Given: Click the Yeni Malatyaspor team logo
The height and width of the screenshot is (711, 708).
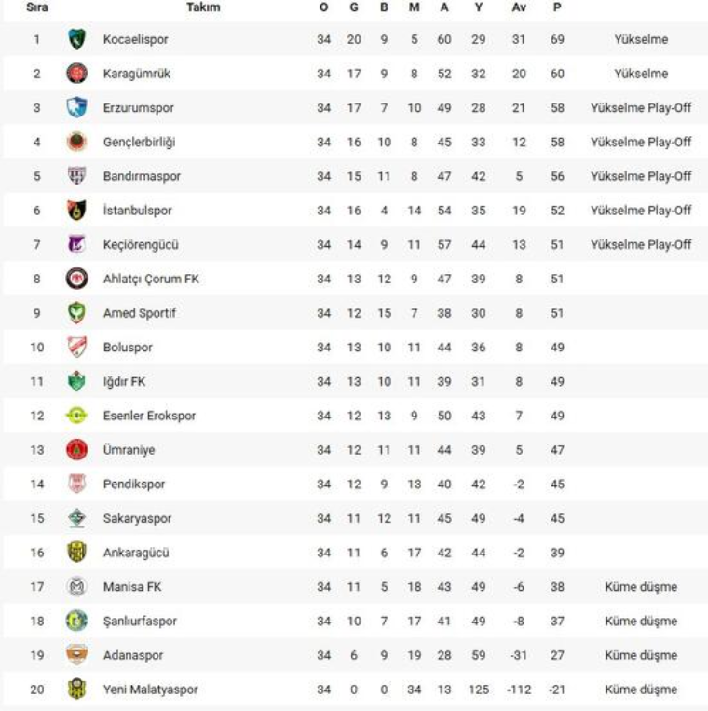Looking at the screenshot, I should tap(76, 690).
